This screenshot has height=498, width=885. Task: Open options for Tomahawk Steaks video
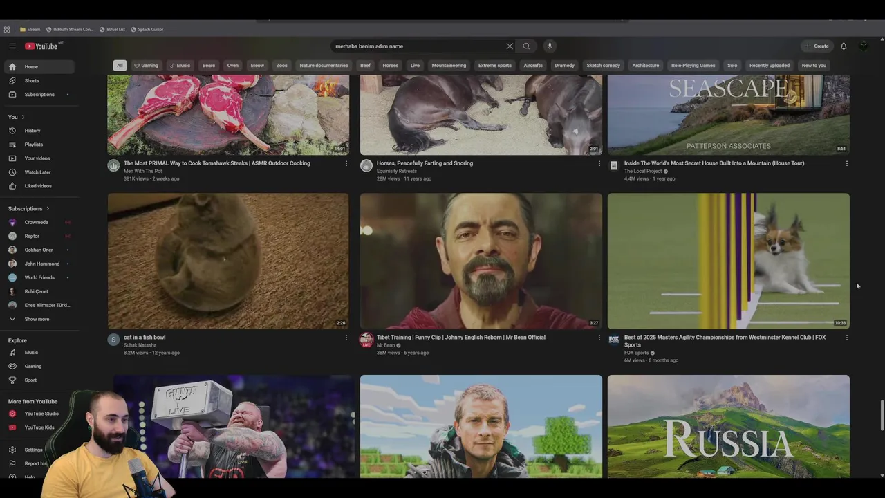click(x=346, y=164)
